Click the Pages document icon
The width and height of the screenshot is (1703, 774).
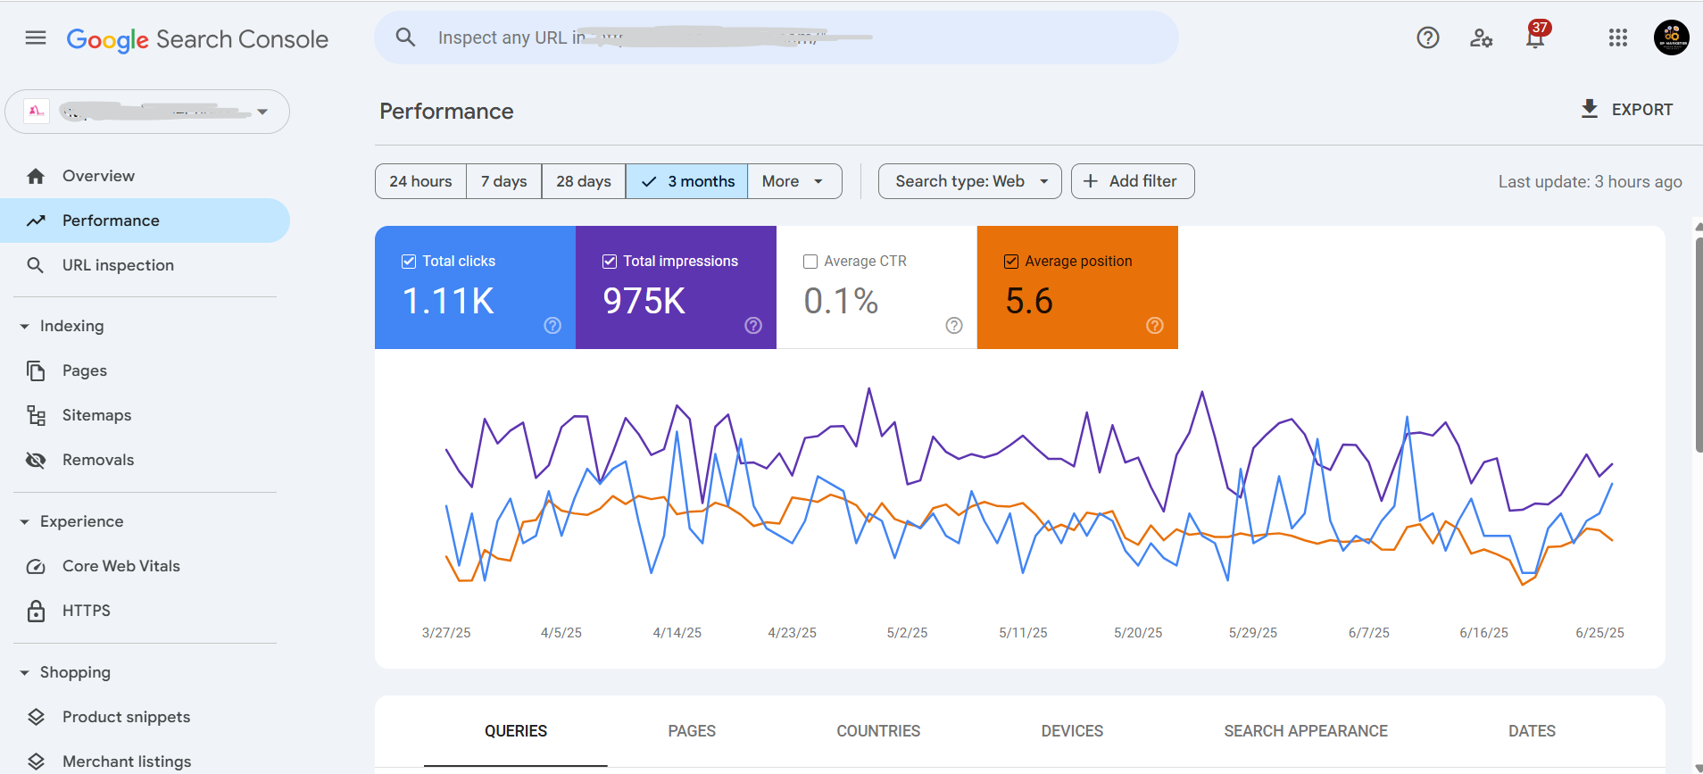[x=36, y=370]
